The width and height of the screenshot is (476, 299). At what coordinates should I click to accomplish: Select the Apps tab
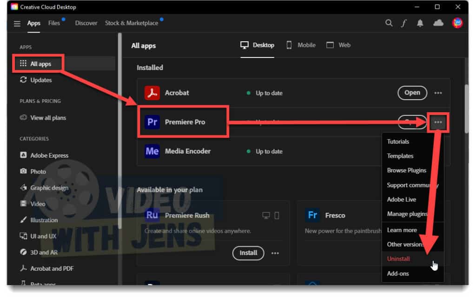coord(33,23)
